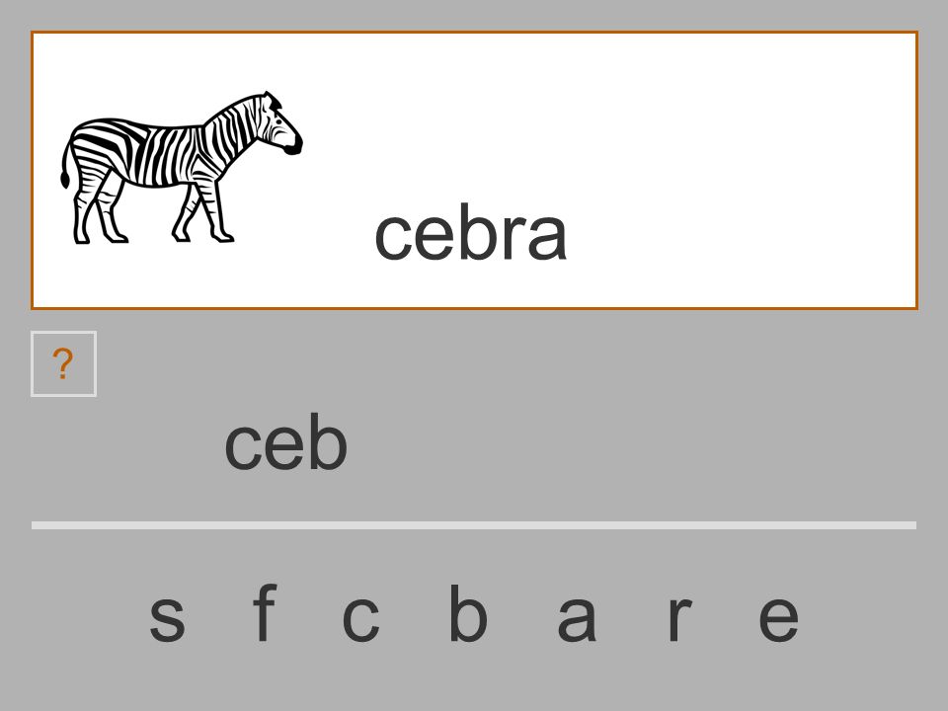The height and width of the screenshot is (711, 948).
Task: Choose the letter tile "s"
Action: point(167,618)
